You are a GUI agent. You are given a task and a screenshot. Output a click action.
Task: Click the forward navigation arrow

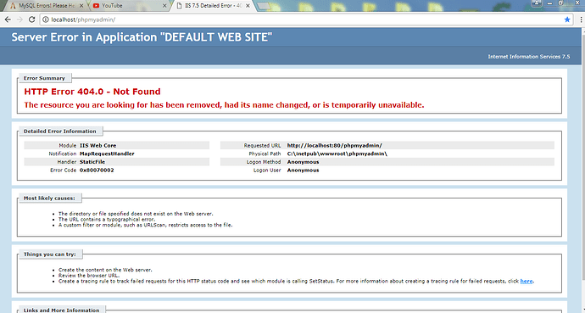pyautogui.click(x=19, y=20)
